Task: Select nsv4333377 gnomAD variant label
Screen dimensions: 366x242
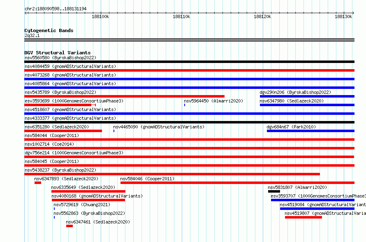Action: click(x=70, y=118)
